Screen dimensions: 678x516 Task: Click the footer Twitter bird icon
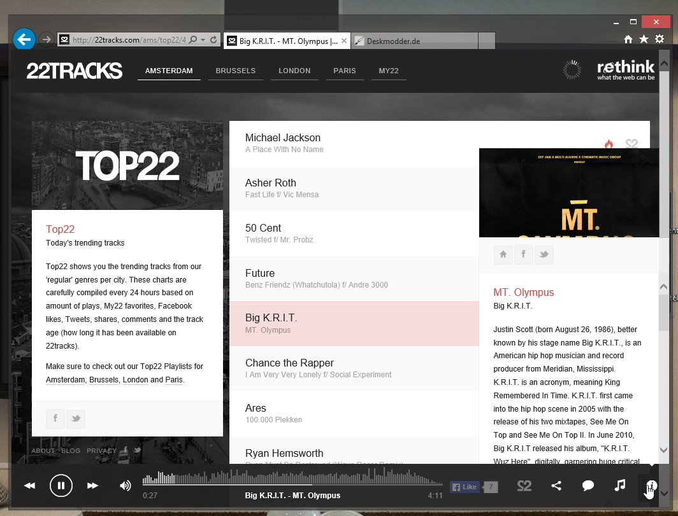[x=138, y=450]
